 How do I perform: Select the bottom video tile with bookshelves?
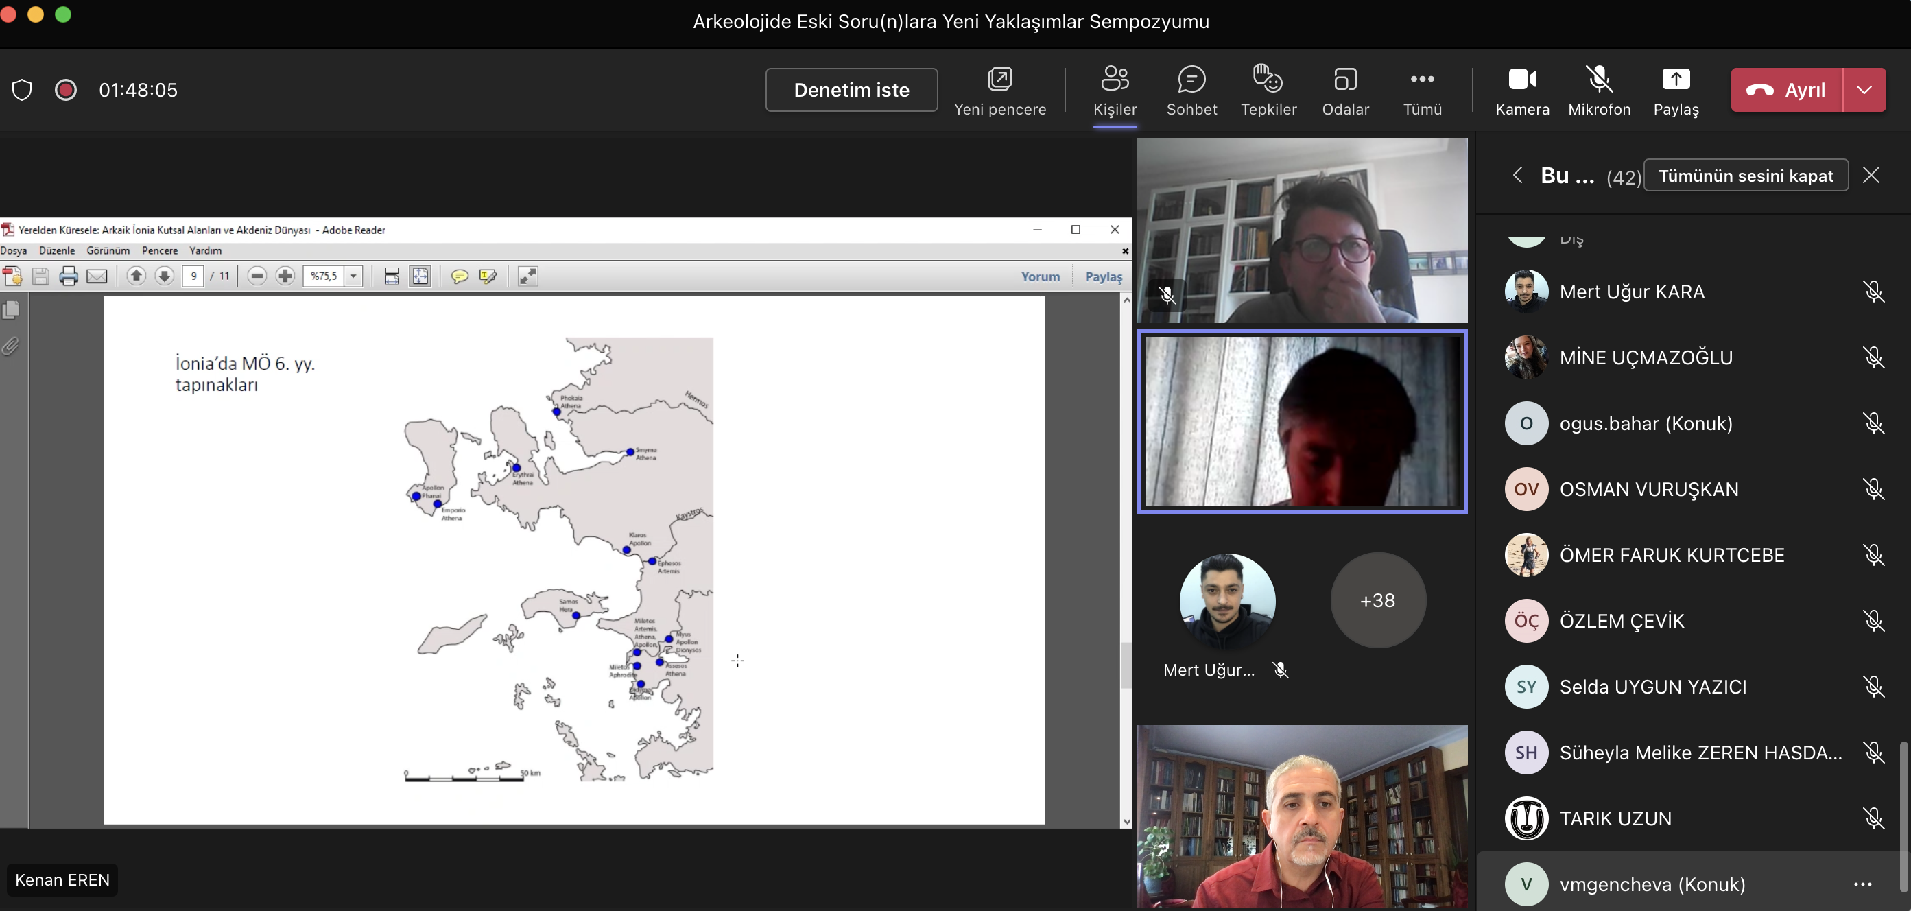1302,816
